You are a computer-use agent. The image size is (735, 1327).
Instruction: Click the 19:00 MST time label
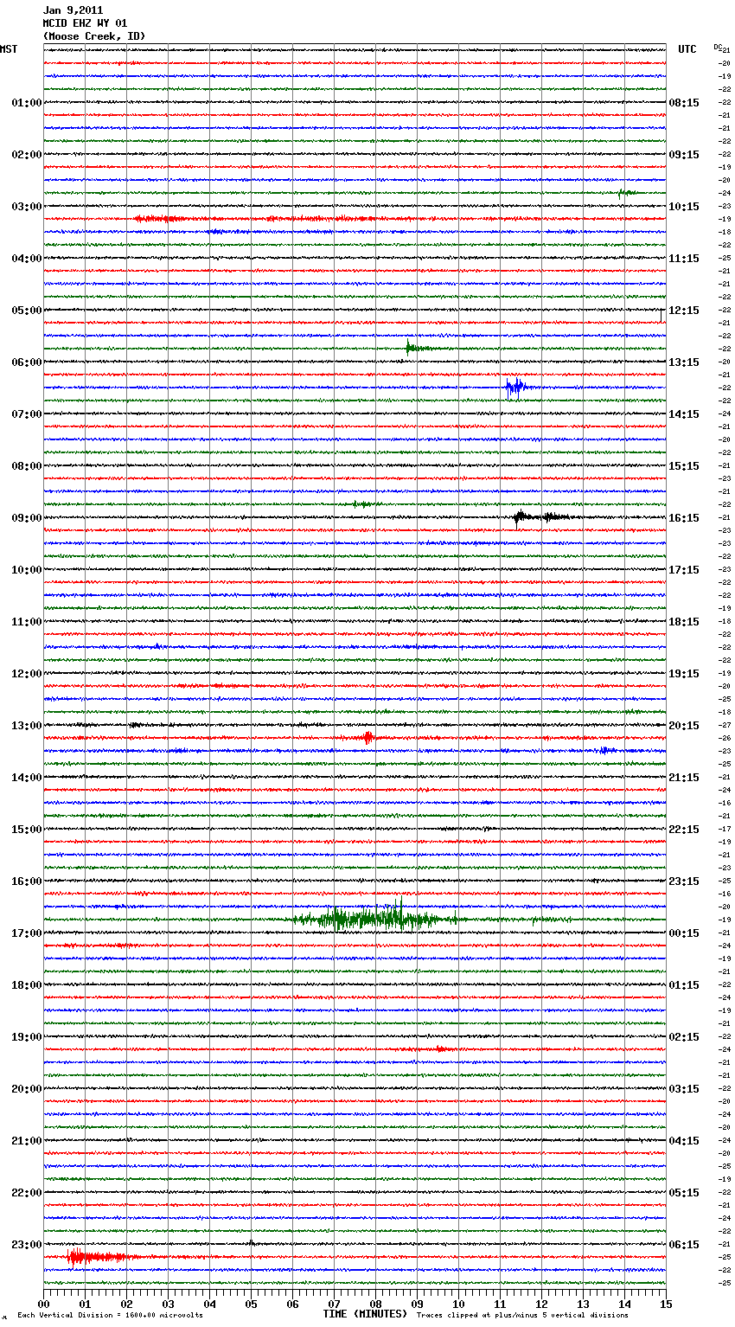coord(27,1037)
